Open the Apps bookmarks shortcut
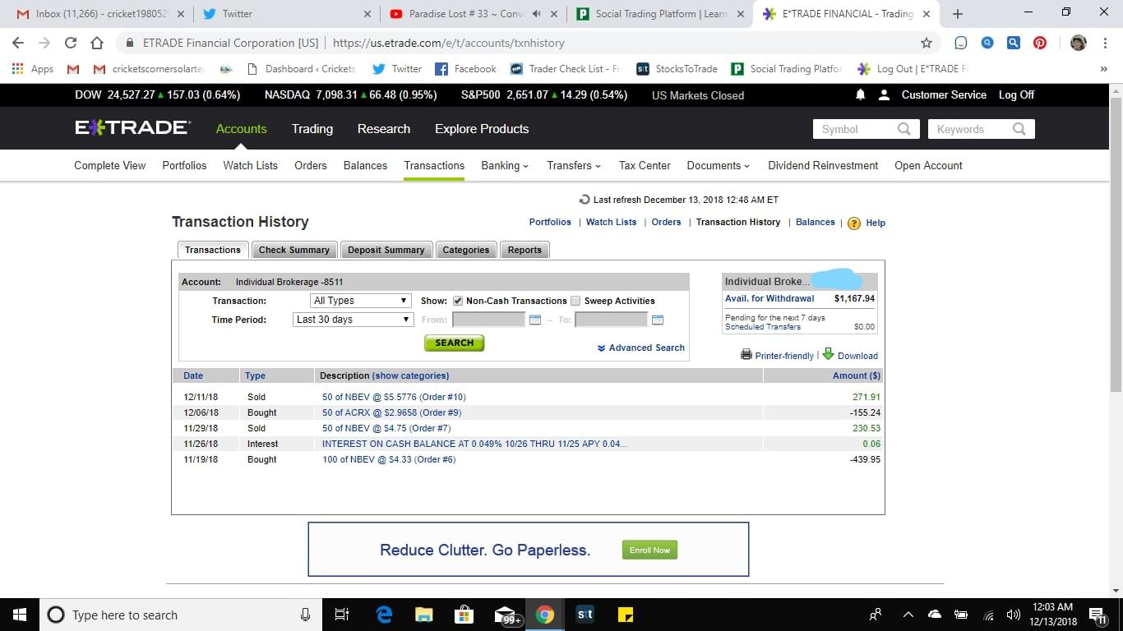1123x631 pixels. click(34, 69)
